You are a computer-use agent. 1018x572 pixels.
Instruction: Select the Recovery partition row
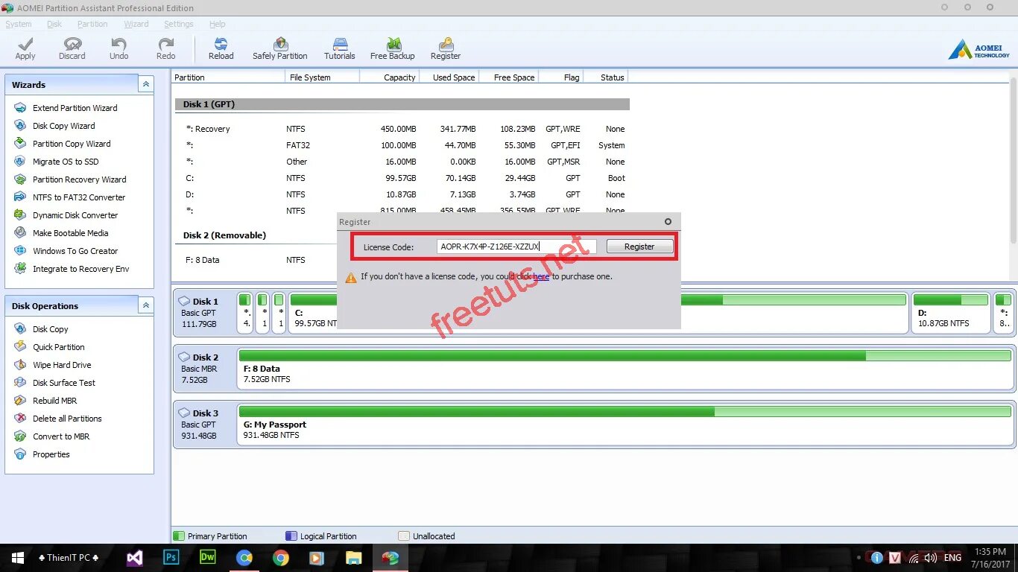click(402, 129)
